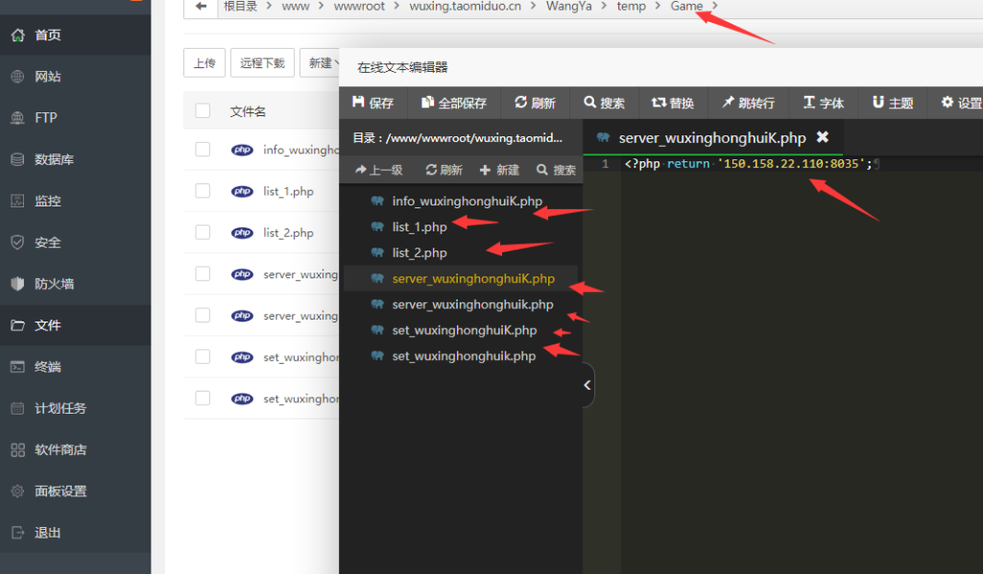Go up one directory level in editor tree
Screen dimensions: 983x574
(379, 170)
